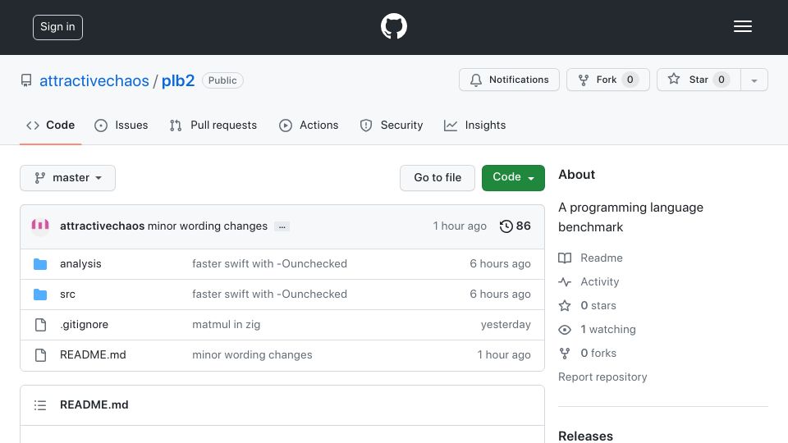Click the Releases heading
The width and height of the screenshot is (788, 443).
point(585,436)
